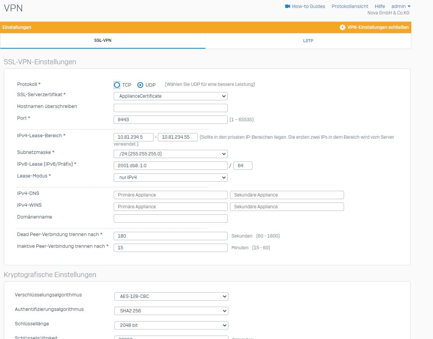Open the Lease-Modus dropdown

point(171,177)
